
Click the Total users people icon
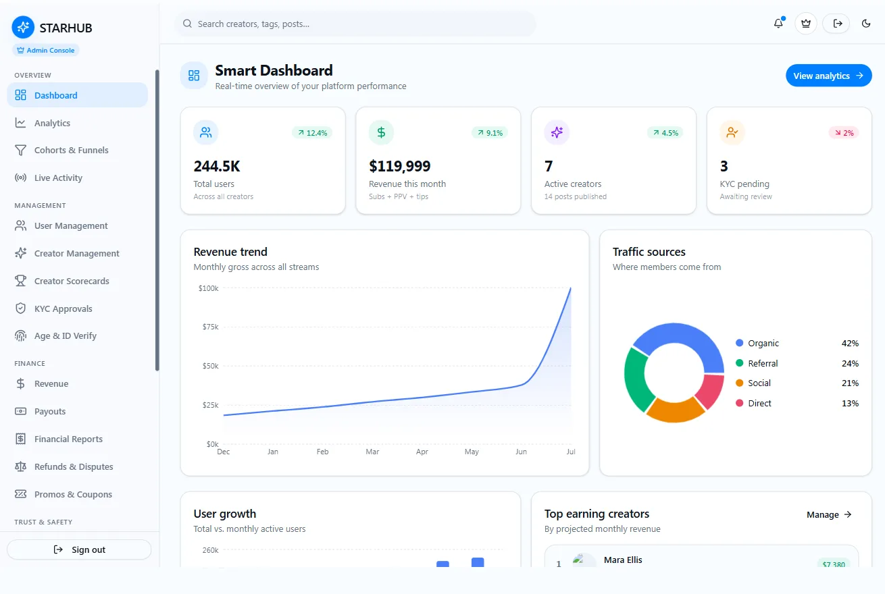point(206,132)
